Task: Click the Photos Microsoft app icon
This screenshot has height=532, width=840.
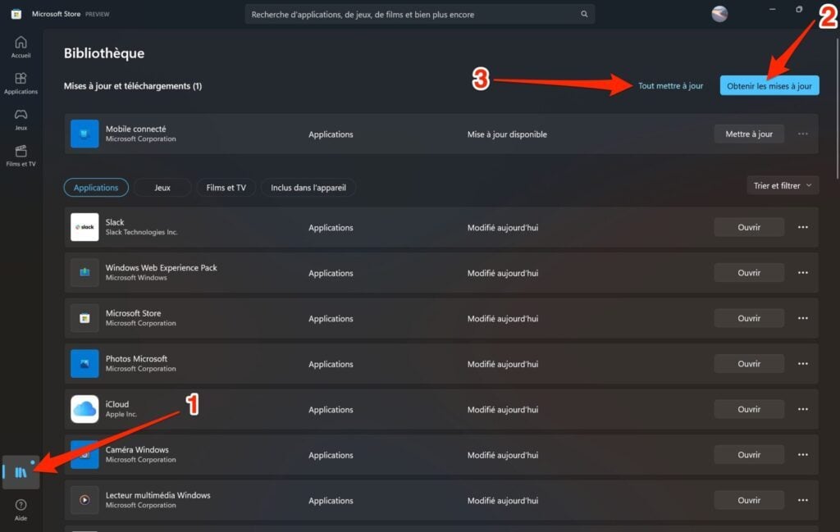Action: (84, 363)
